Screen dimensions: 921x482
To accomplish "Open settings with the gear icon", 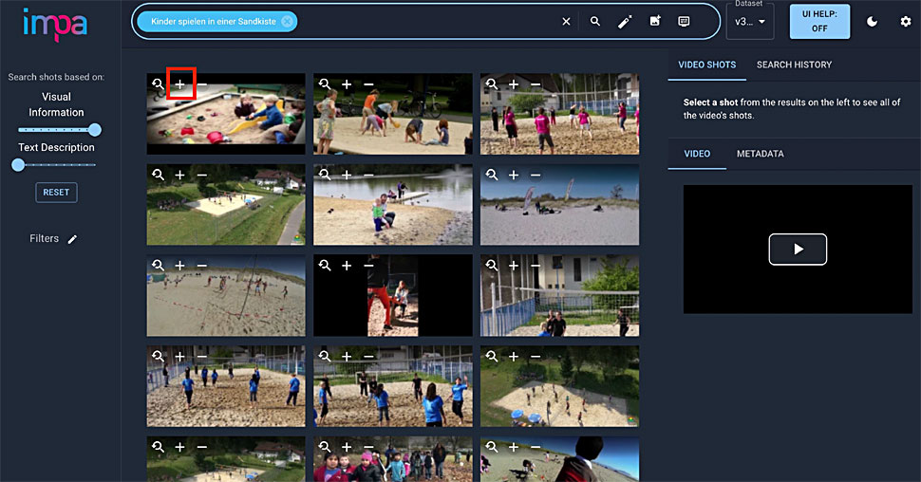I will (906, 22).
